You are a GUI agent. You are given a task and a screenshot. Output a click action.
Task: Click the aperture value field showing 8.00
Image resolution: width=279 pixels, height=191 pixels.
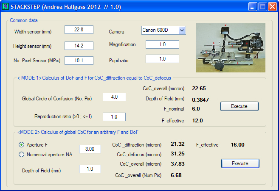point(90,149)
